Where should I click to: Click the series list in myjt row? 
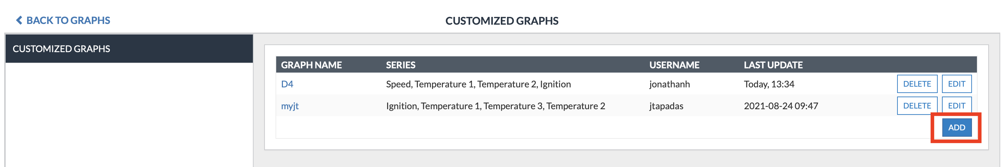pos(495,106)
